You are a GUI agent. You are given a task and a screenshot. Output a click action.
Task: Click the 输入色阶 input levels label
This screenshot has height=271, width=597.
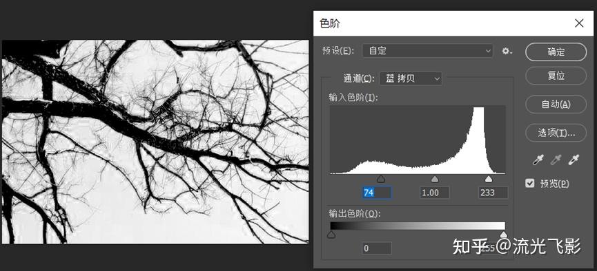353,98
